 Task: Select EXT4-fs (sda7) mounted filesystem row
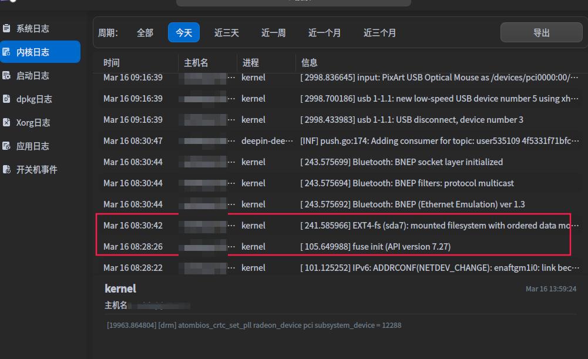(x=341, y=226)
